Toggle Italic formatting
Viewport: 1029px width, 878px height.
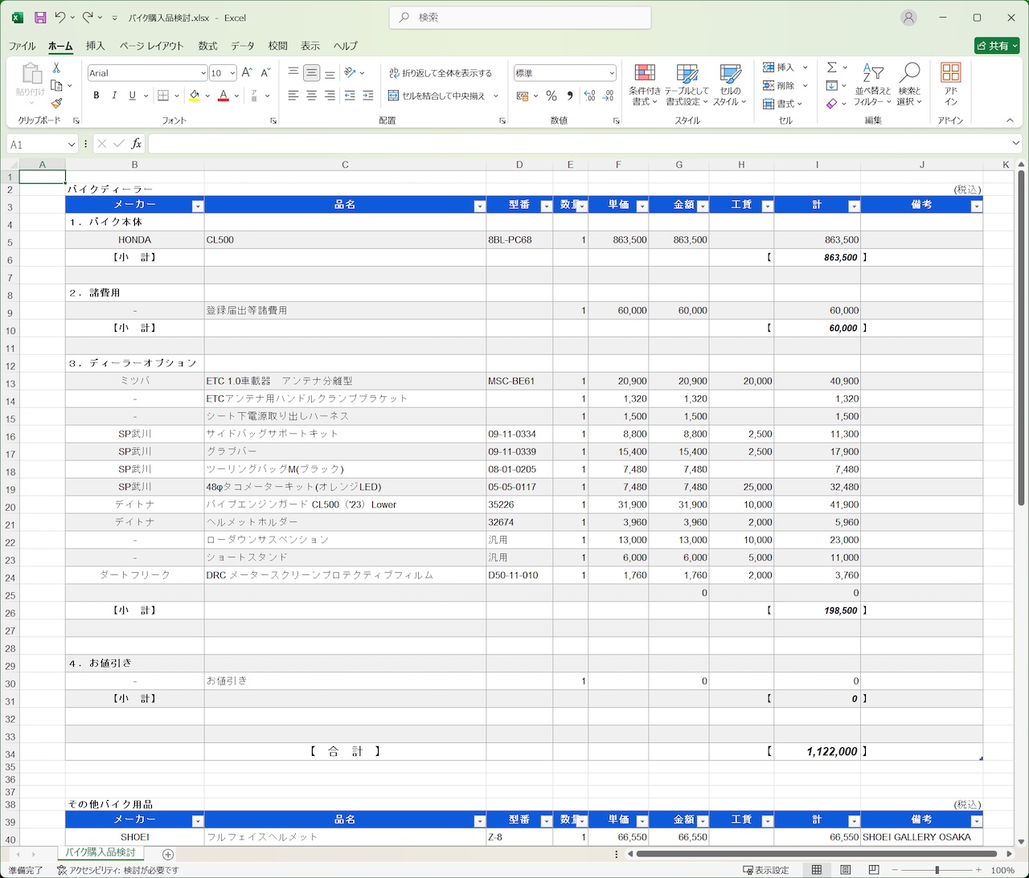(114, 96)
